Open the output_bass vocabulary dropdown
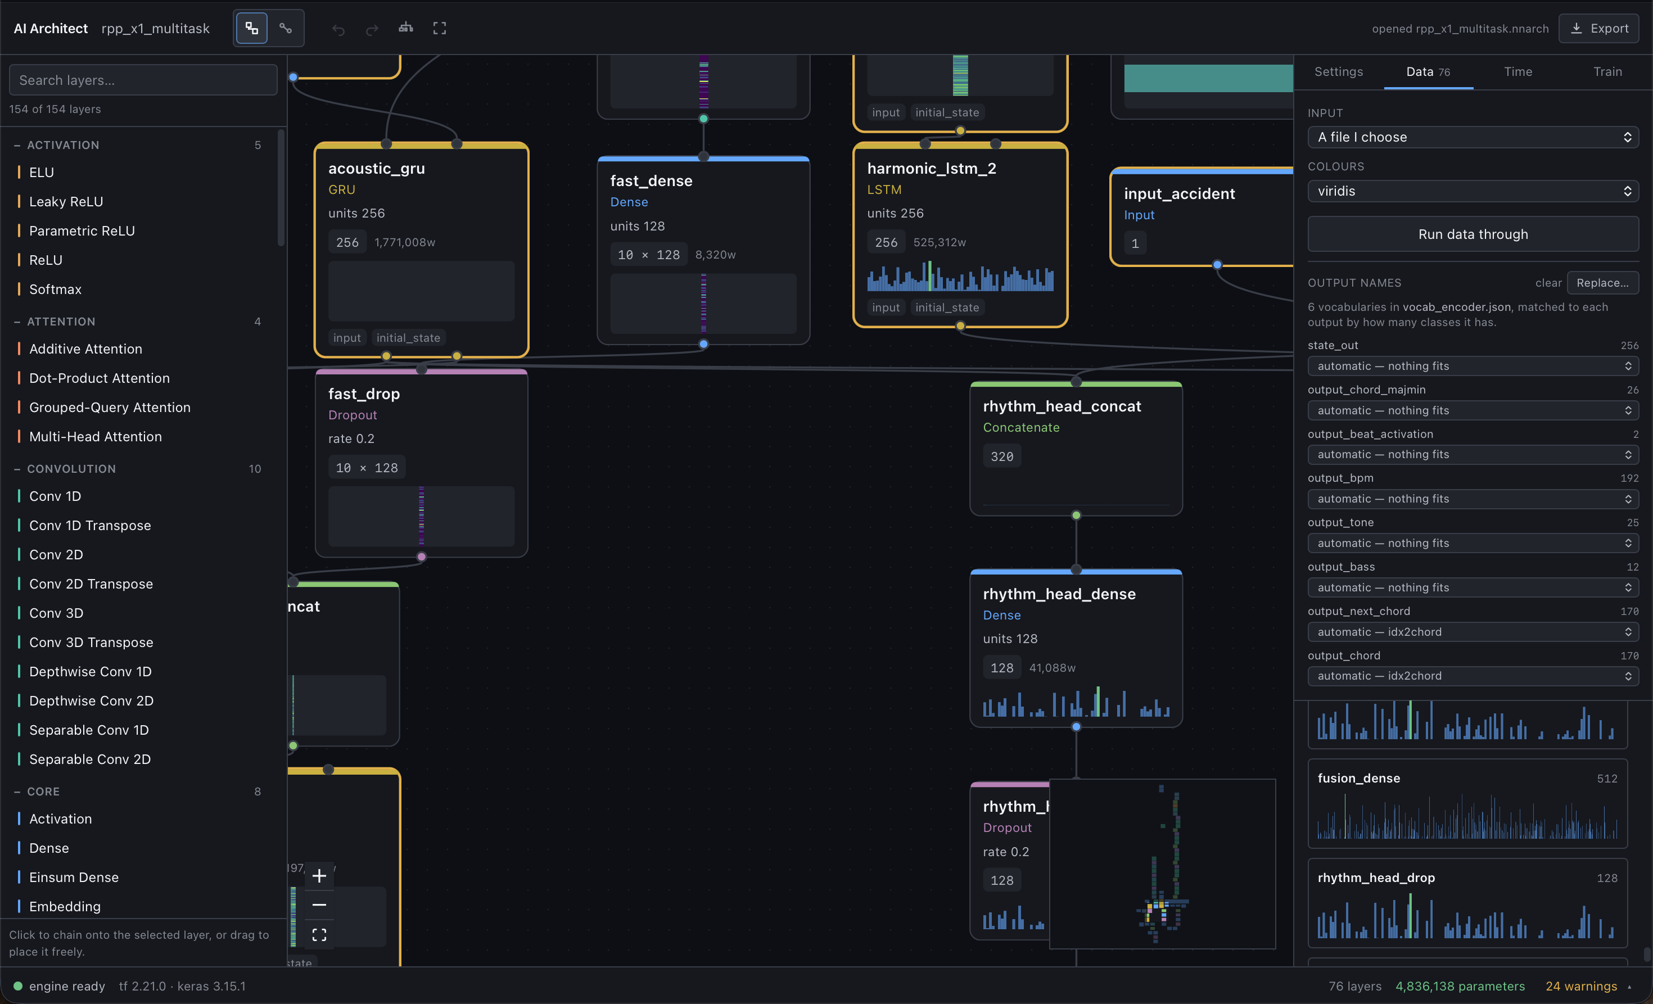1653x1004 pixels. (1473, 587)
